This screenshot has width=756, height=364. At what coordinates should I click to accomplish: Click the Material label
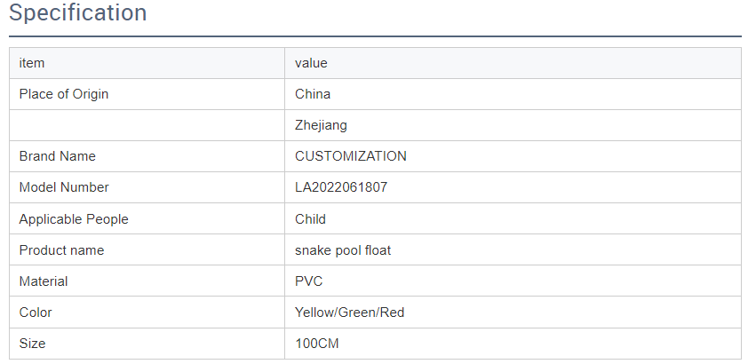pos(44,281)
